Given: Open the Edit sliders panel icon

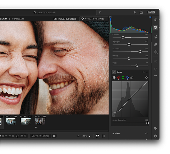Looking at the screenshot, I should pyautogui.click(x=156, y=27).
